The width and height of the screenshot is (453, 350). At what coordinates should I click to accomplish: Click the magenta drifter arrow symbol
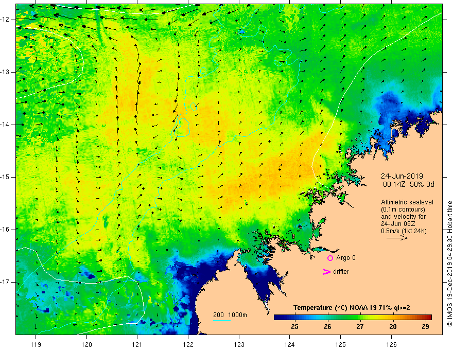[x=326, y=272]
